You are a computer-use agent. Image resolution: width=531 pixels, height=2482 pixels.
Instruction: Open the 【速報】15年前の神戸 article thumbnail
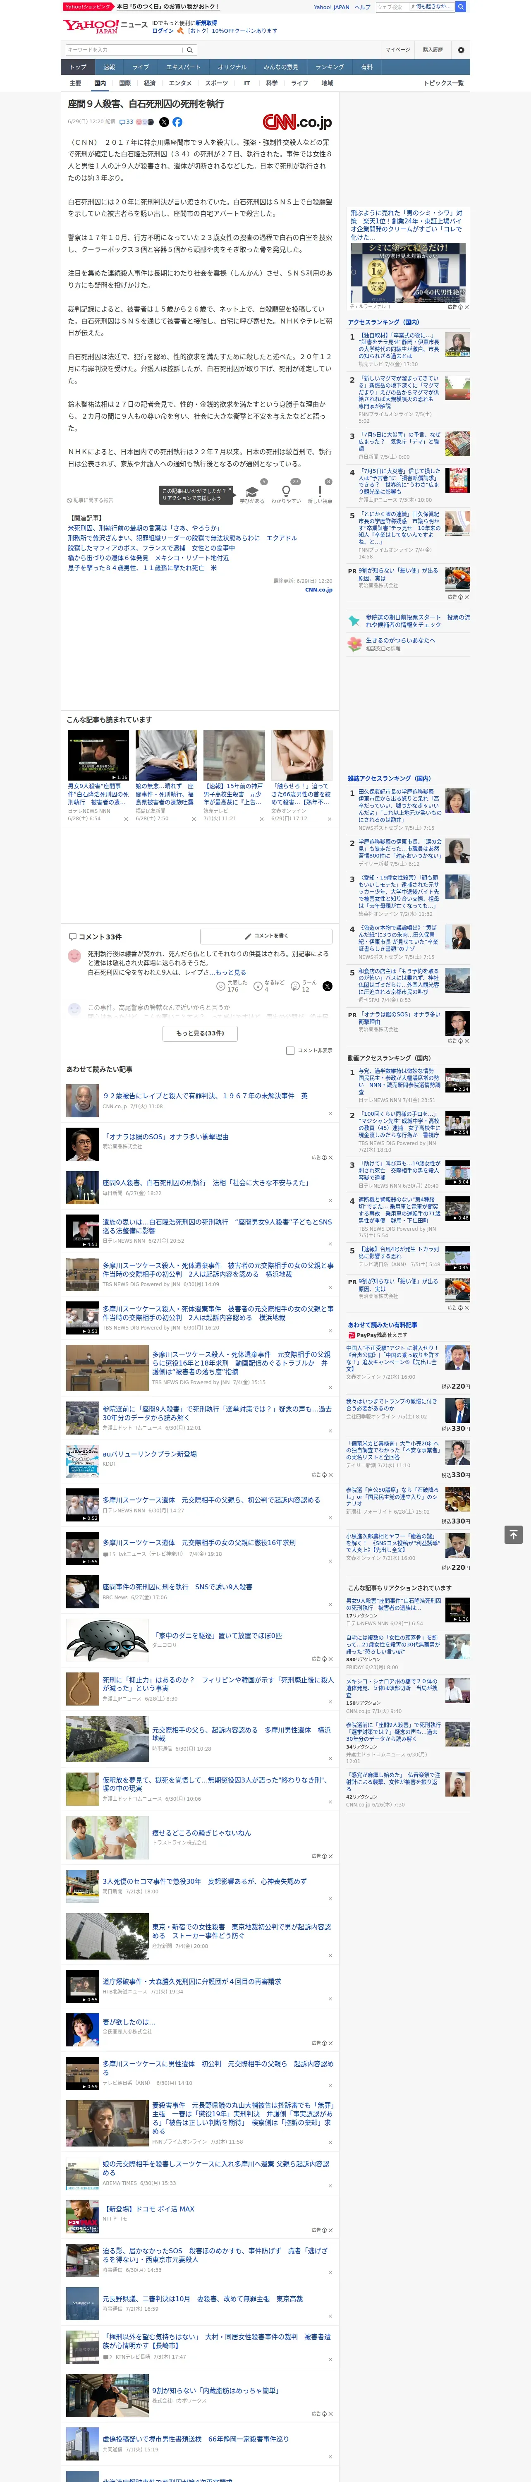click(x=233, y=755)
